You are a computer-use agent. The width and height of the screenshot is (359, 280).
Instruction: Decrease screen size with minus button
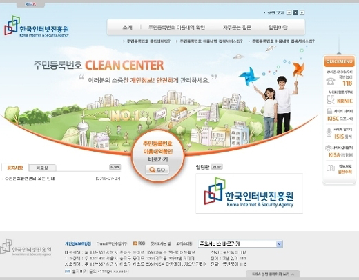click(x=289, y=12)
